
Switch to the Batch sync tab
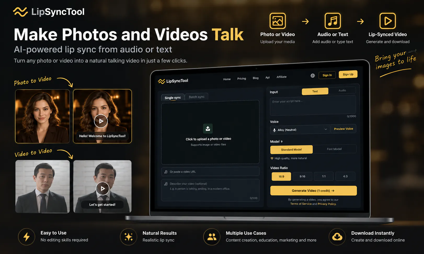tap(197, 97)
